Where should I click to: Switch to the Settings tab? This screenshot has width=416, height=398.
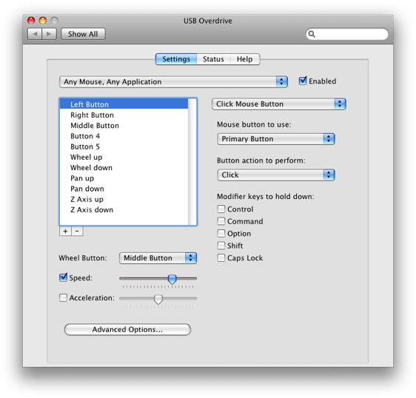click(x=176, y=59)
